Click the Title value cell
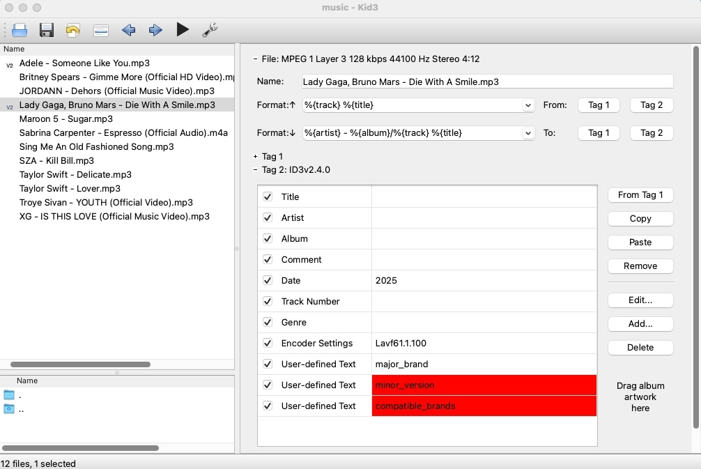 (484, 197)
